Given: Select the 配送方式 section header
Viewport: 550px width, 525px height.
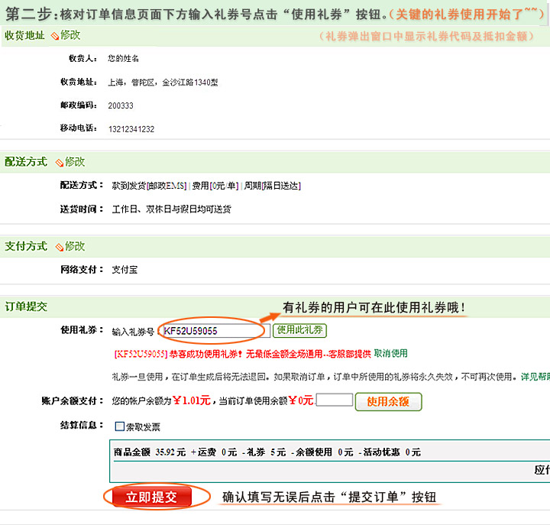Looking at the screenshot, I should click(x=26, y=162).
